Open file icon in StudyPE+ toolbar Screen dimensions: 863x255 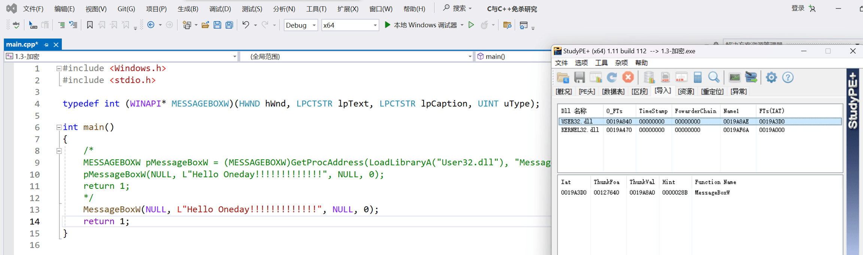pos(563,78)
